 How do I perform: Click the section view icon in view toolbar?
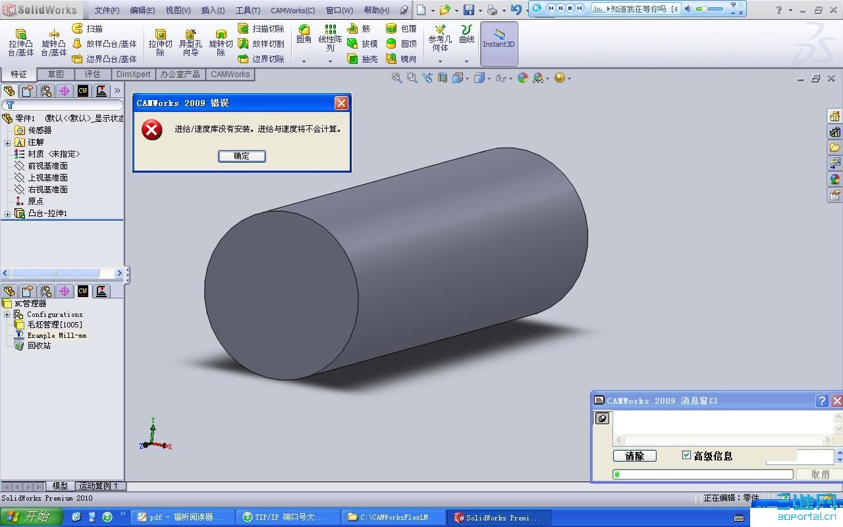pyautogui.click(x=442, y=78)
